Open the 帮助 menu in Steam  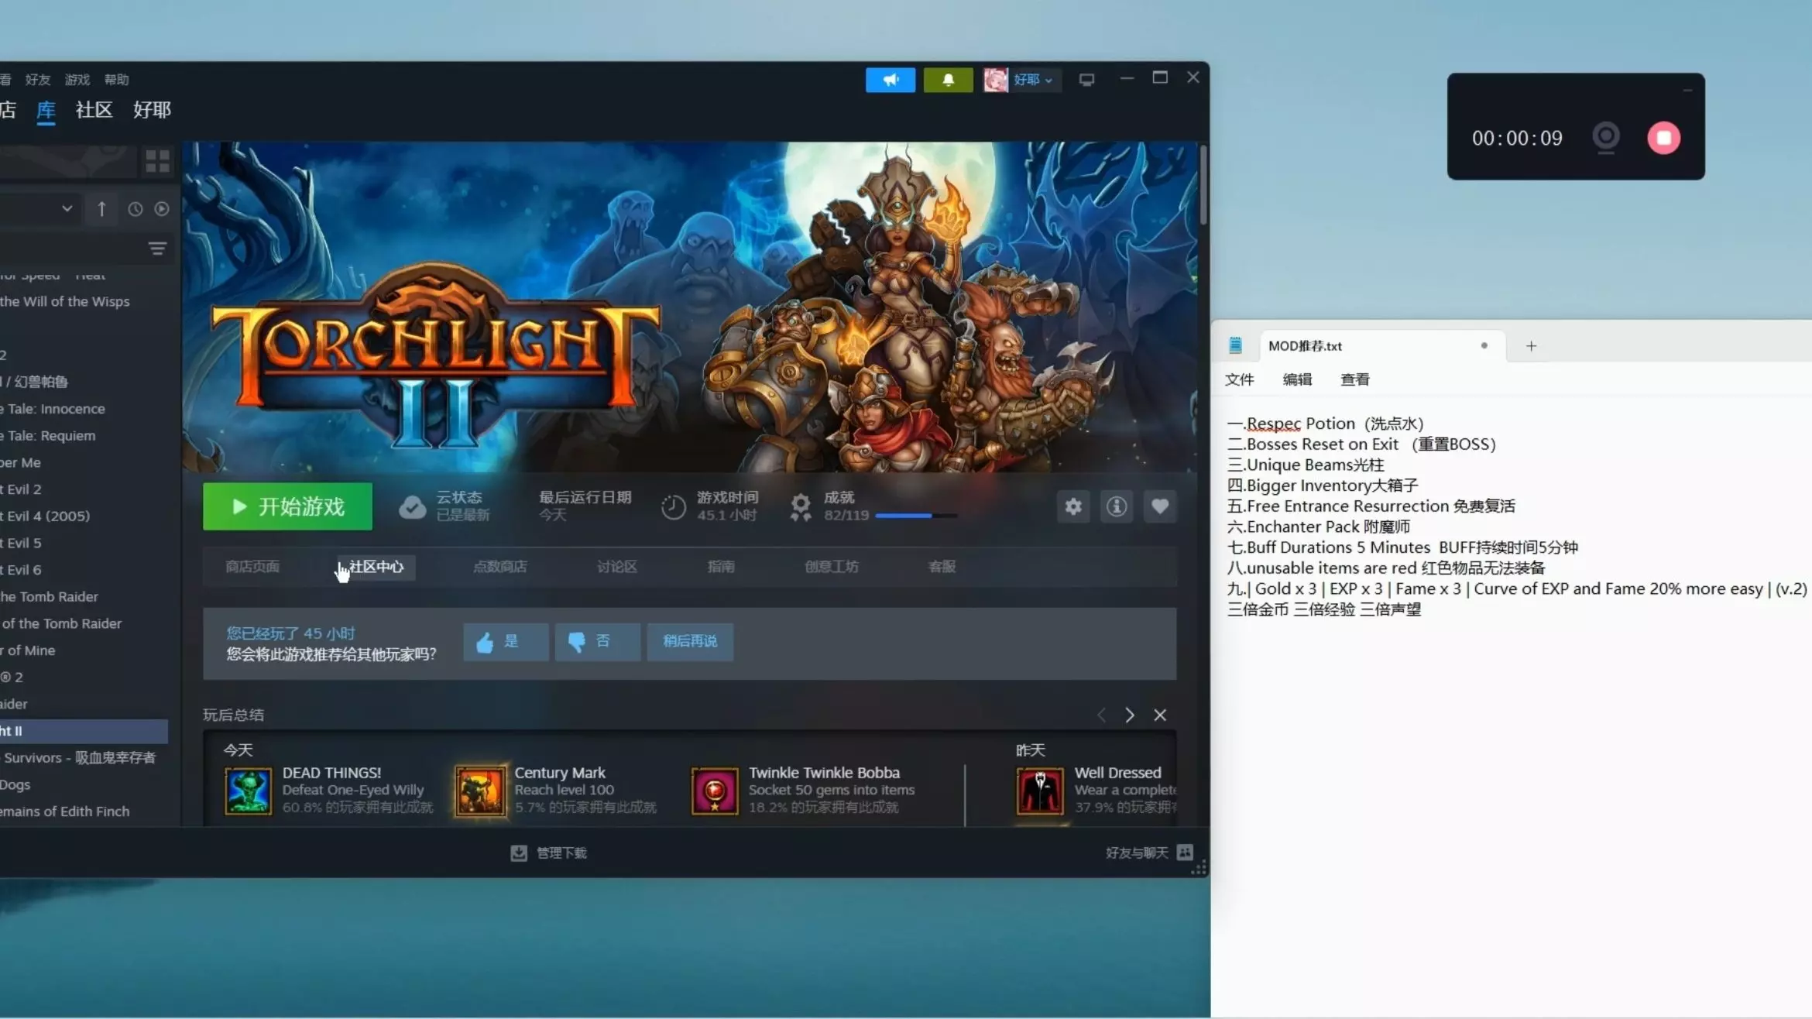tap(117, 80)
